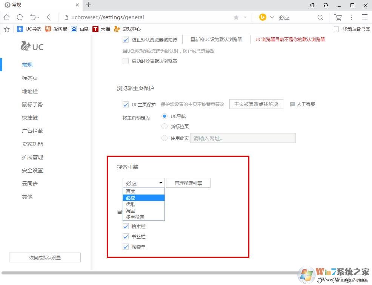Select UC导航 homepage radio button
Screen dimensions: 372x285
[164, 116]
